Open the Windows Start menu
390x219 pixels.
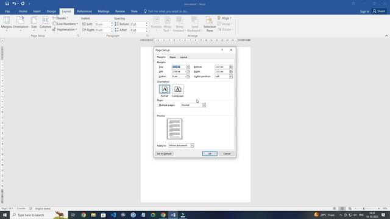[x=5, y=215]
